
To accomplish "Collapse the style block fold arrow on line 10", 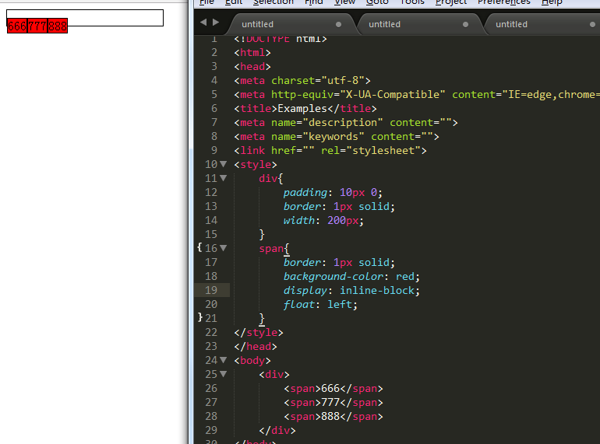I will [224, 164].
